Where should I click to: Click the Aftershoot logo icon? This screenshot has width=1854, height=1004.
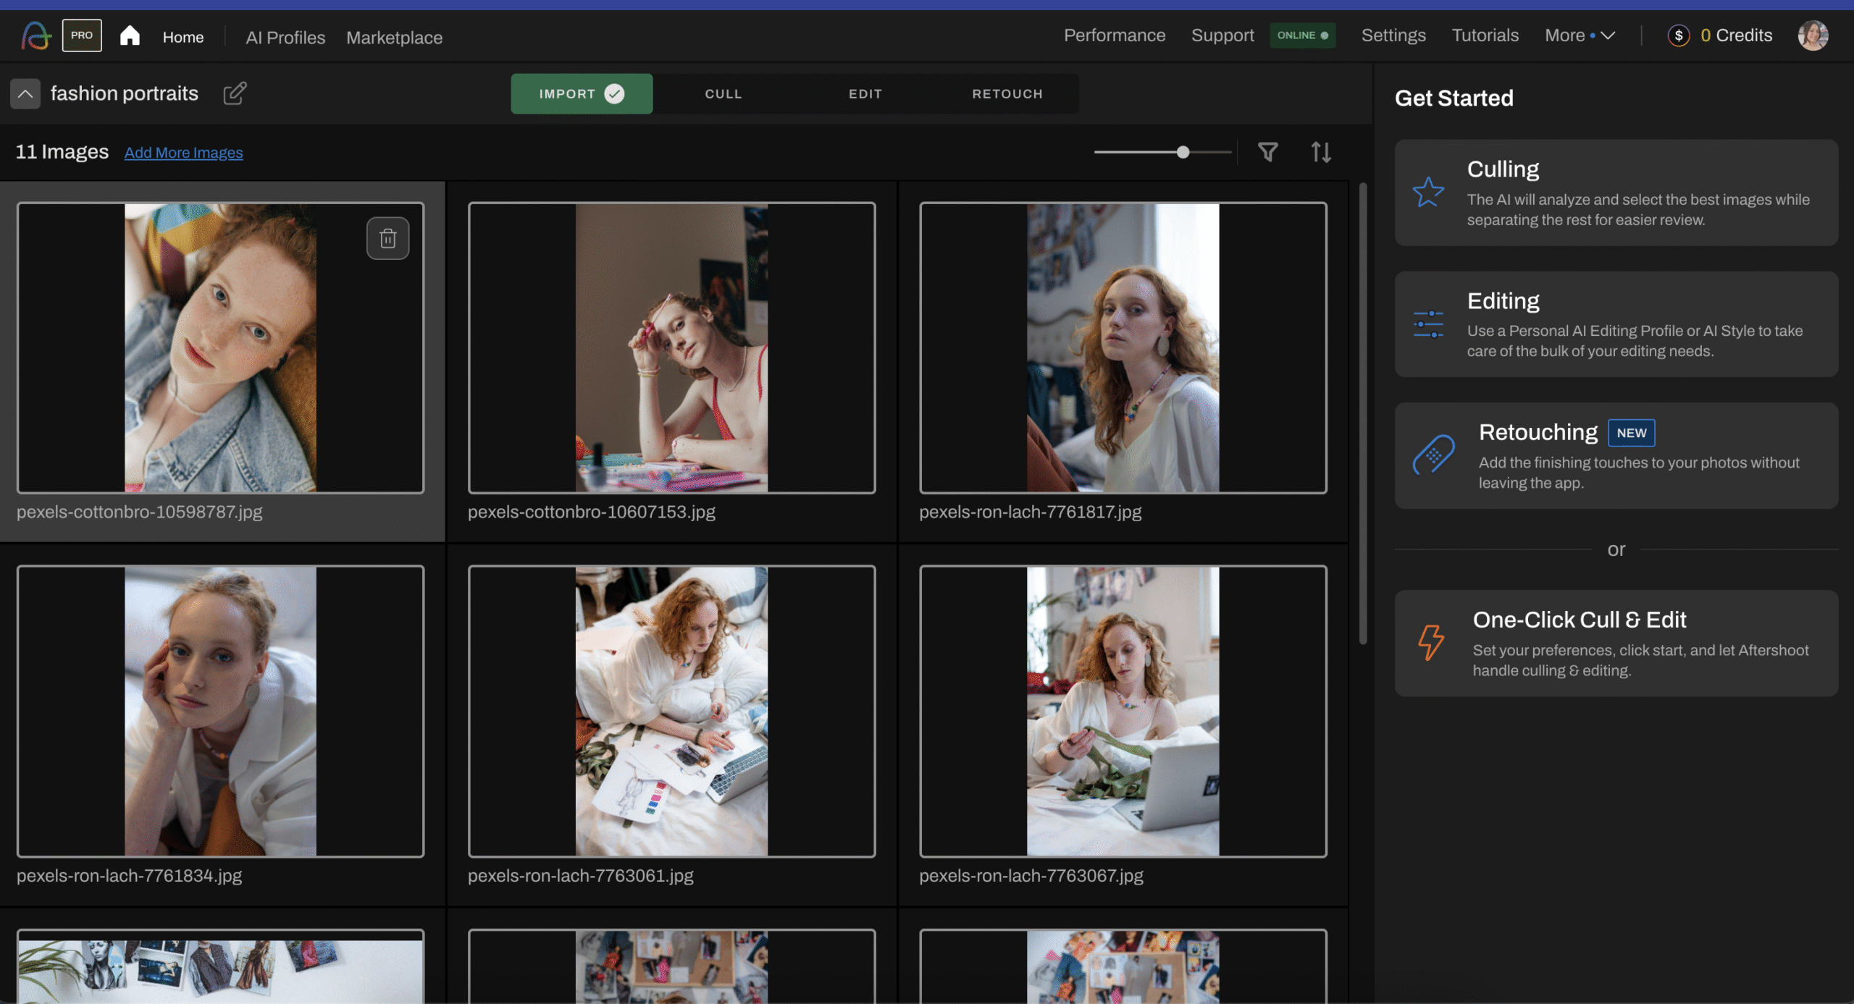[x=35, y=35]
